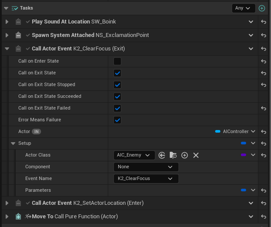Toggle the checkmark on Spawn System Attached
Screen dimensions: 271x227
tap(27, 35)
